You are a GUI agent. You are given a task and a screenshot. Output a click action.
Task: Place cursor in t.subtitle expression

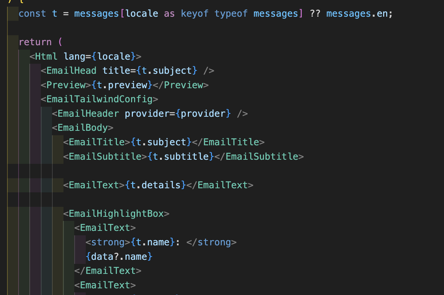(181, 156)
